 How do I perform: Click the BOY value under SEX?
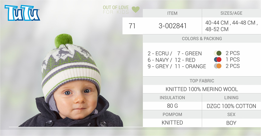pos(231,123)
